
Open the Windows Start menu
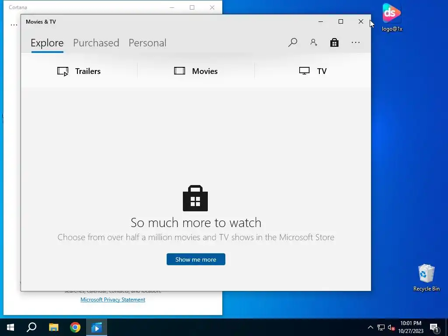pos(10,327)
